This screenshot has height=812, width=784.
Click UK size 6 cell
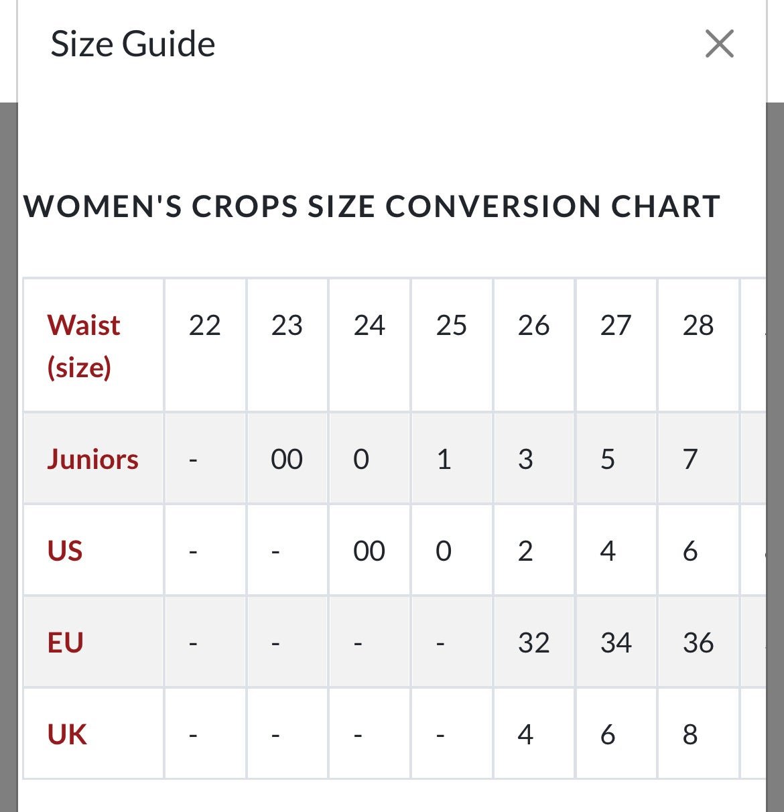[x=616, y=734]
